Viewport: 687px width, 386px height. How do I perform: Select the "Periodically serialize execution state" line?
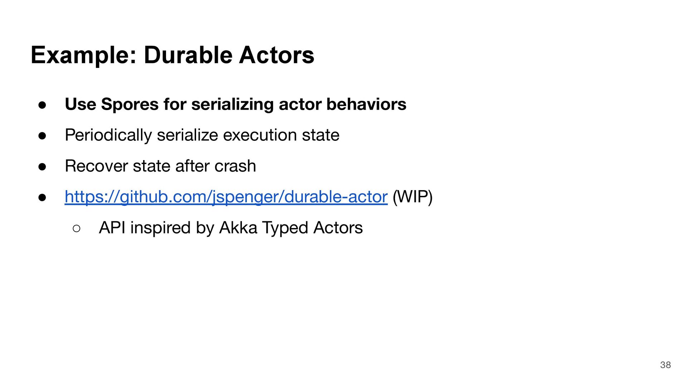point(202,135)
